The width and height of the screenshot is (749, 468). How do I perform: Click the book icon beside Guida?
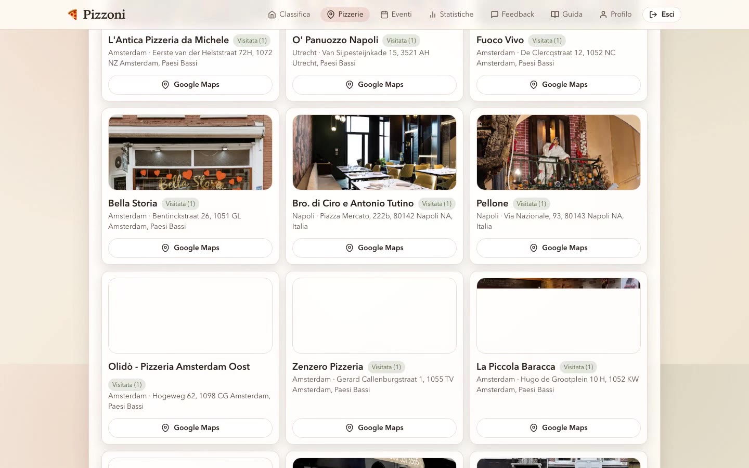[x=555, y=15]
